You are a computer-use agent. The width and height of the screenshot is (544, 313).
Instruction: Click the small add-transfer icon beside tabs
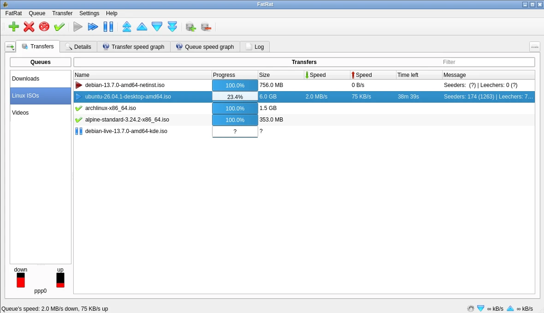10,47
